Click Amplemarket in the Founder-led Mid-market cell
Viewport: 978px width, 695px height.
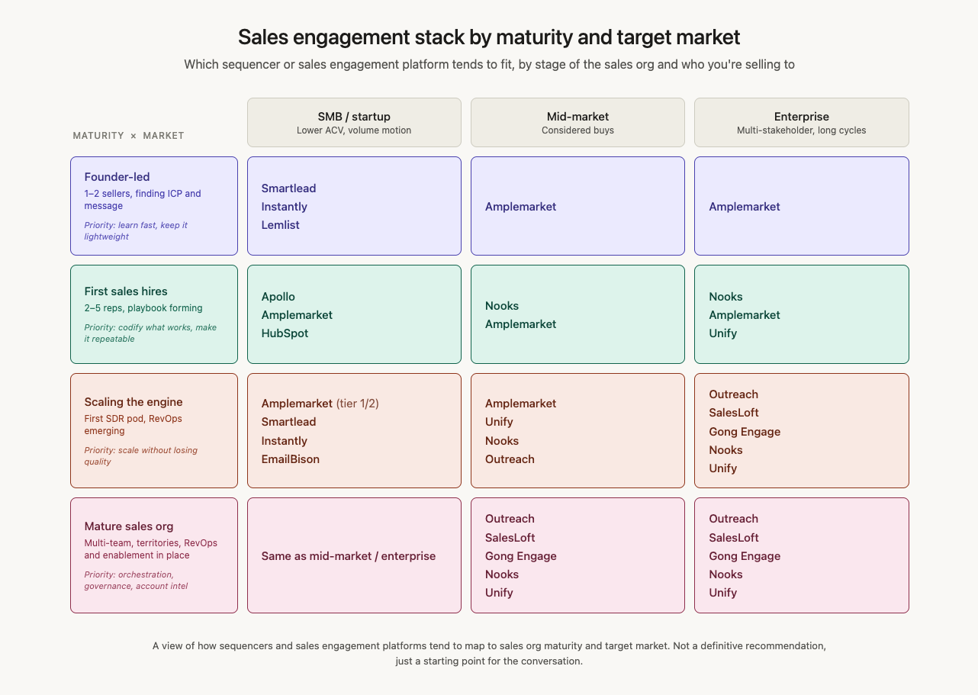pyautogui.click(x=521, y=207)
